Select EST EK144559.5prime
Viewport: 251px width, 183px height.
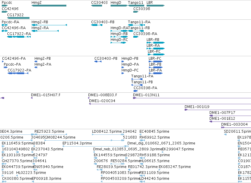tap(110, 155)
